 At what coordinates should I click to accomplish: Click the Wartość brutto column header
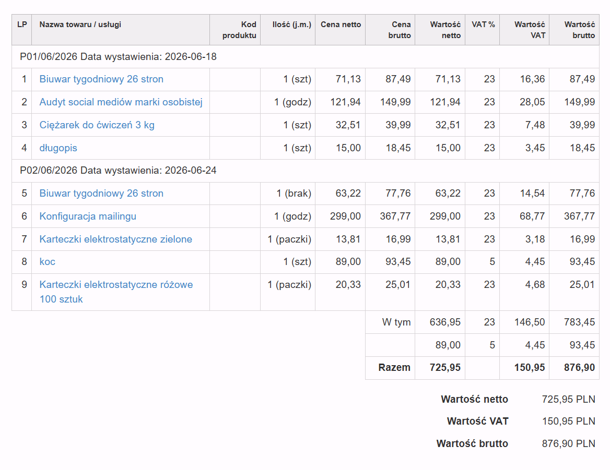point(580,30)
